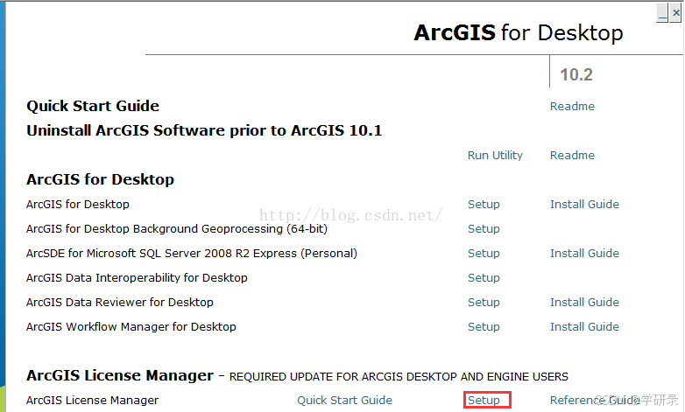Screen dimensions: 685x412
Task: Close the ArcGIS installer window
Action: (x=676, y=12)
